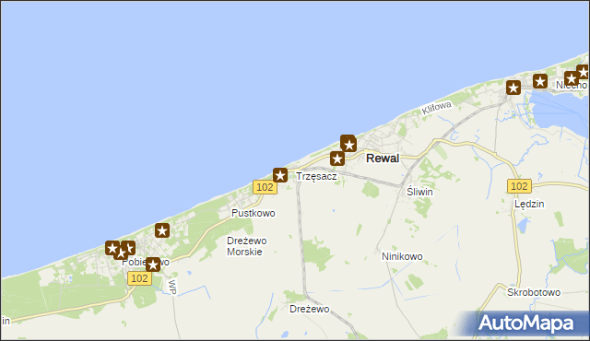Click the Skrobotowo village label
Screen dimensions: 590x341
click(x=534, y=292)
